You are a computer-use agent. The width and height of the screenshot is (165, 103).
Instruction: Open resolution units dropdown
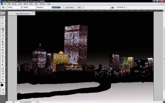pos(62,7)
